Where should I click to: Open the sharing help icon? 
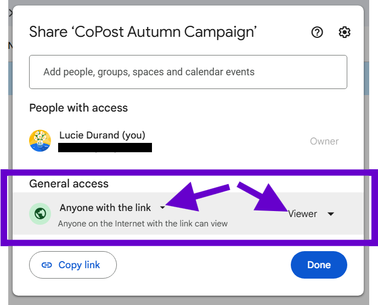(317, 32)
